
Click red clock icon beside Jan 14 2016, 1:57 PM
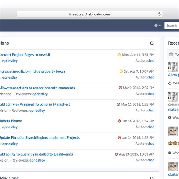tap(119, 121)
